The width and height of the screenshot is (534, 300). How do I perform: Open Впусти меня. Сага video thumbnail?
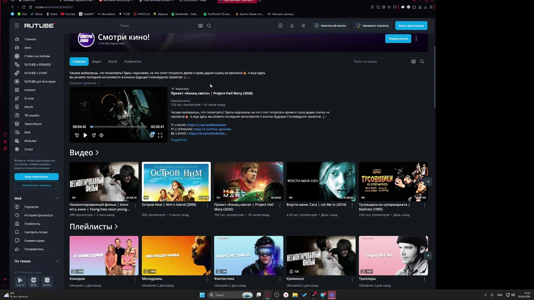[321, 181]
